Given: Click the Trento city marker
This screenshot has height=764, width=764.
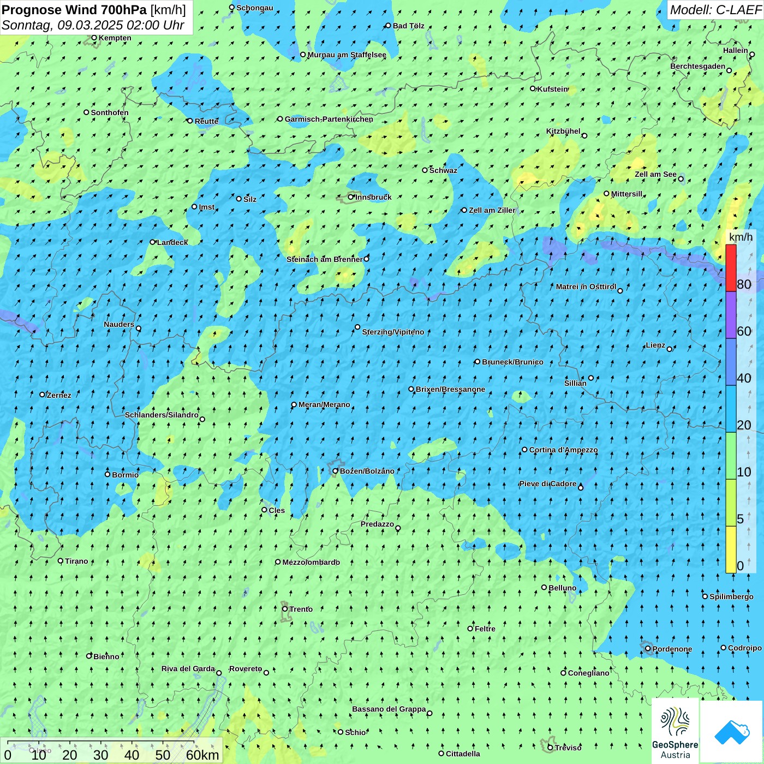Looking at the screenshot, I should point(285,609).
